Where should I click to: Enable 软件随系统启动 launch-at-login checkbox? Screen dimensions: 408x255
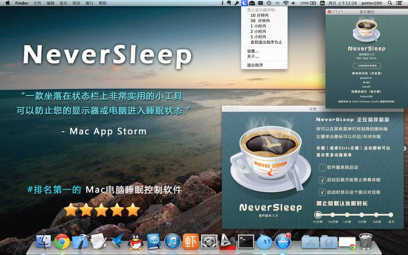click(322, 167)
